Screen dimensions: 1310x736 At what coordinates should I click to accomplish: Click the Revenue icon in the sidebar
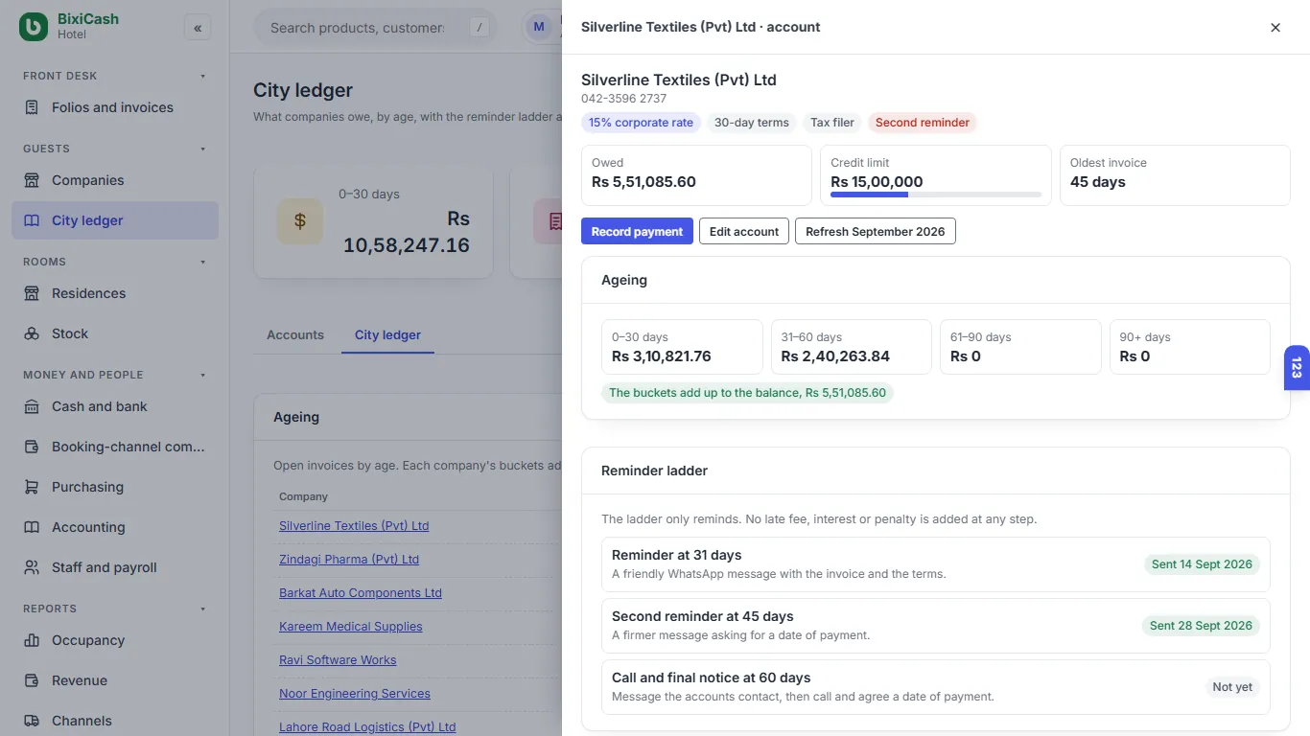32,680
